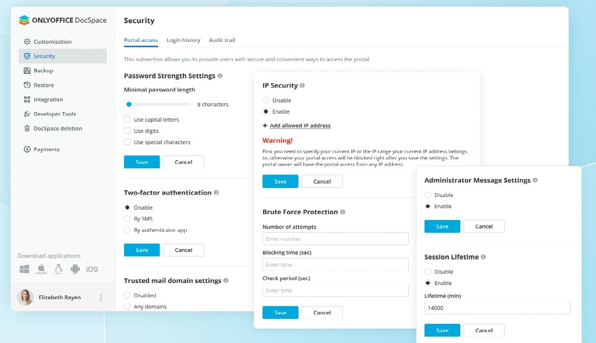Show info for Trusted mail domain settings

226,281
